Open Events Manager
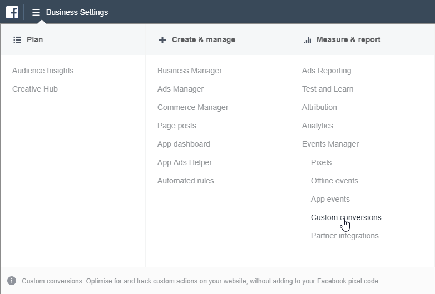 (x=330, y=144)
